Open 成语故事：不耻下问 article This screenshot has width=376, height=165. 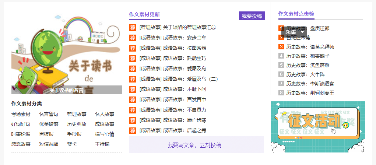pos(185,89)
